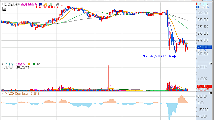Click the 272,500 price axis label
The image size is (214, 120).
pos(203,40)
